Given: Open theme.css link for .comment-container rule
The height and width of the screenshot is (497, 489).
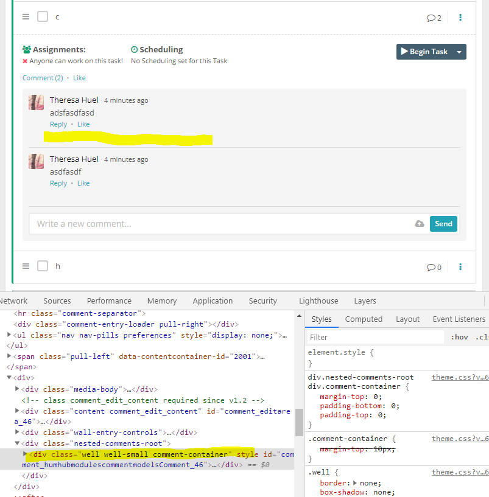Looking at the screenshot, I should point(460,439).
